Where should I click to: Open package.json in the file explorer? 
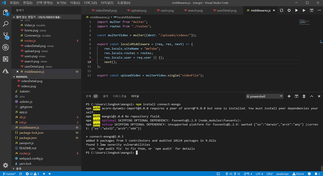(x=28, y=138)
